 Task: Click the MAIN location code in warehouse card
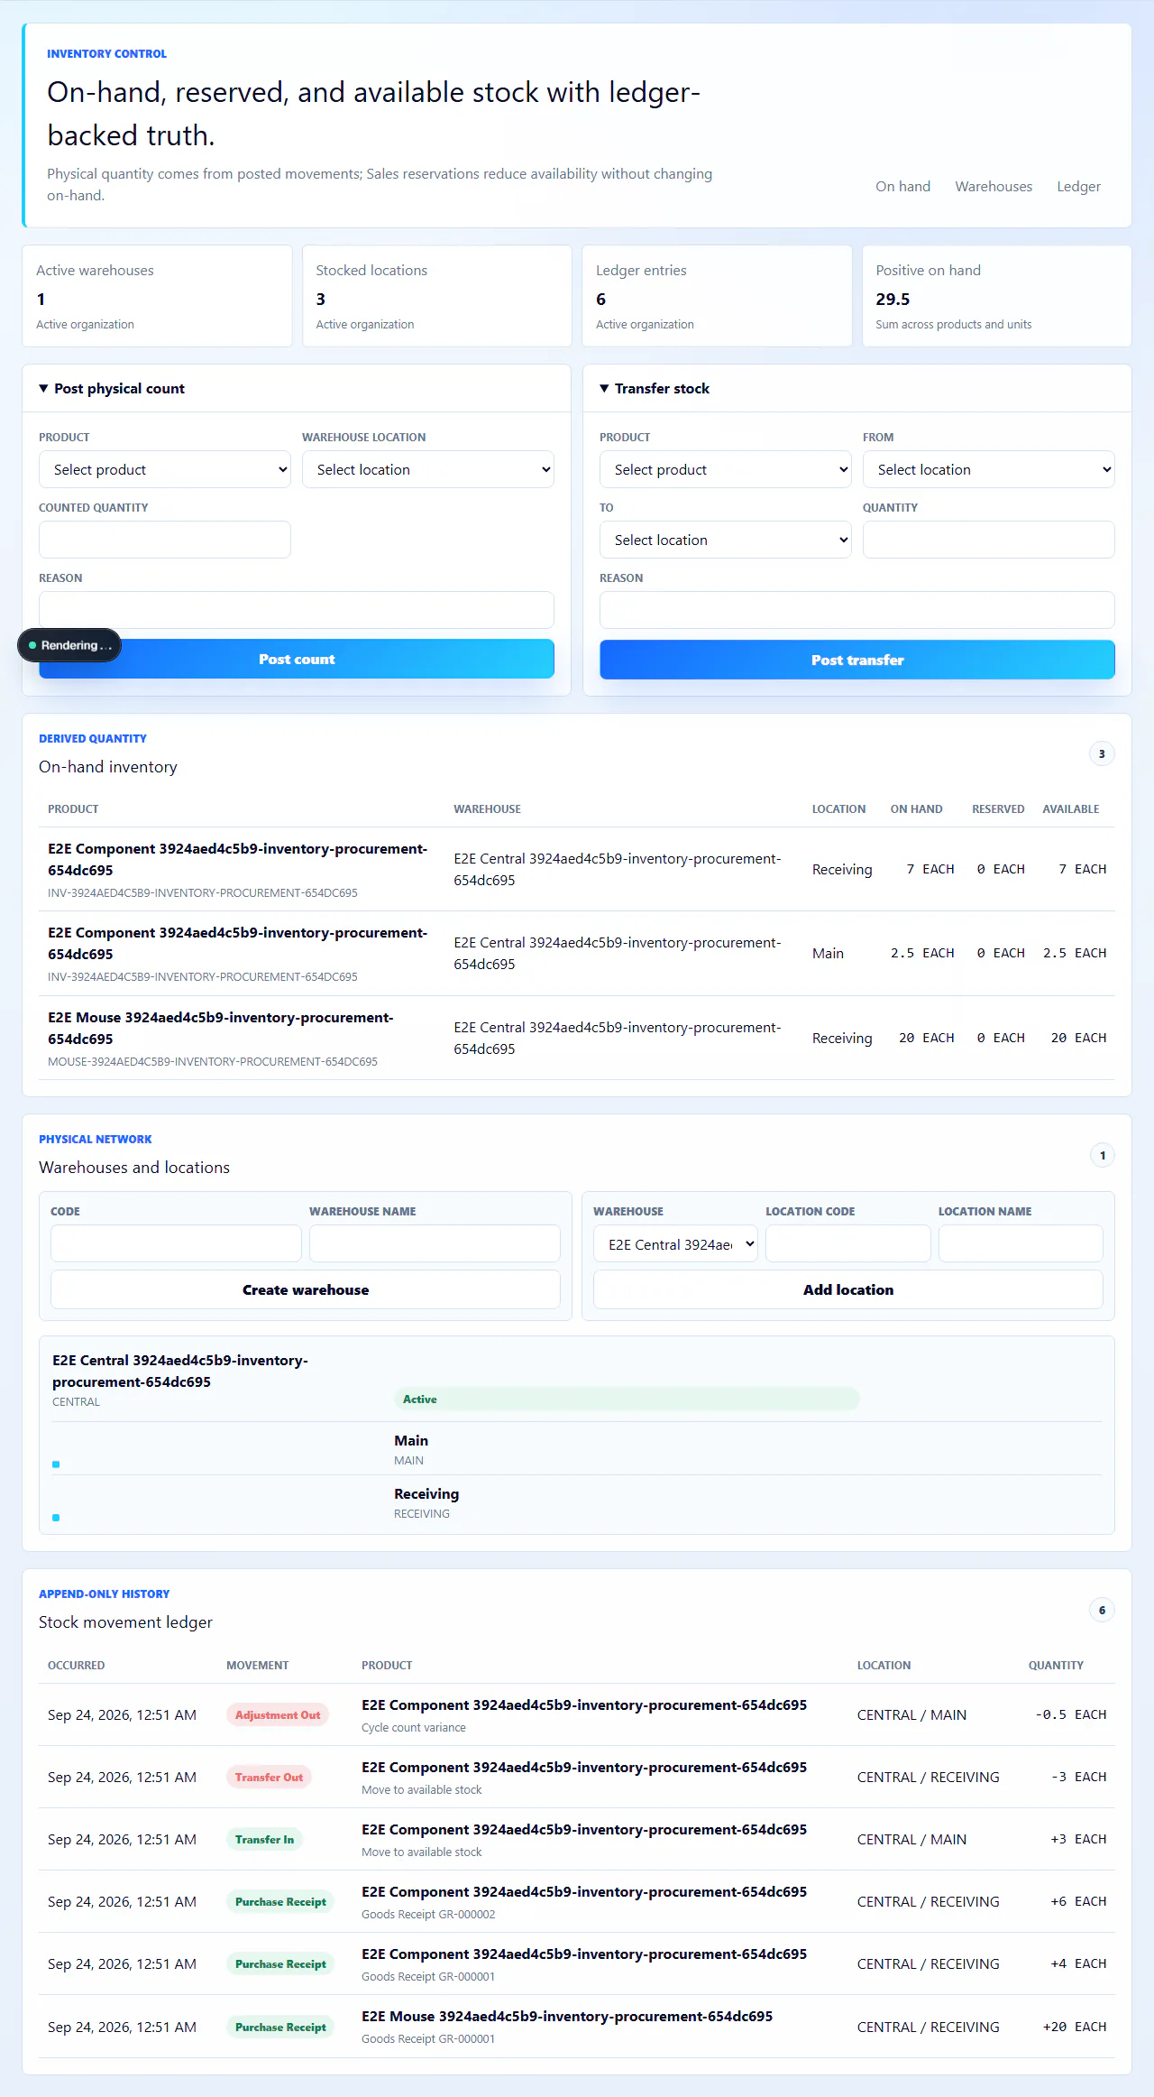[408, 1460]
